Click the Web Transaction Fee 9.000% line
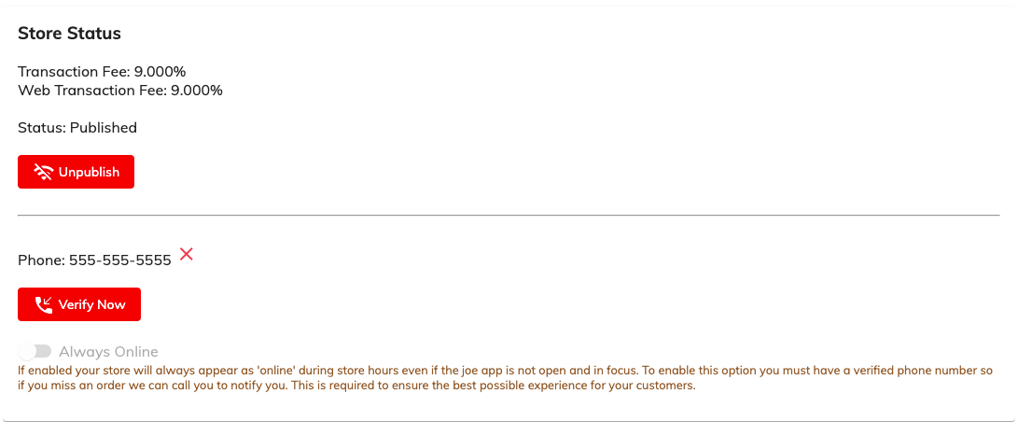Screen dimensions: 1032x422 120,91
